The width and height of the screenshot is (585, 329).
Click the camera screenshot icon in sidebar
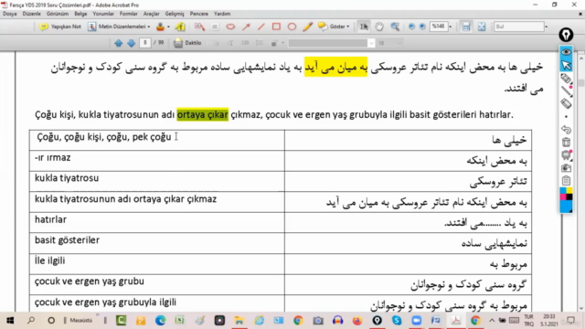566,168
